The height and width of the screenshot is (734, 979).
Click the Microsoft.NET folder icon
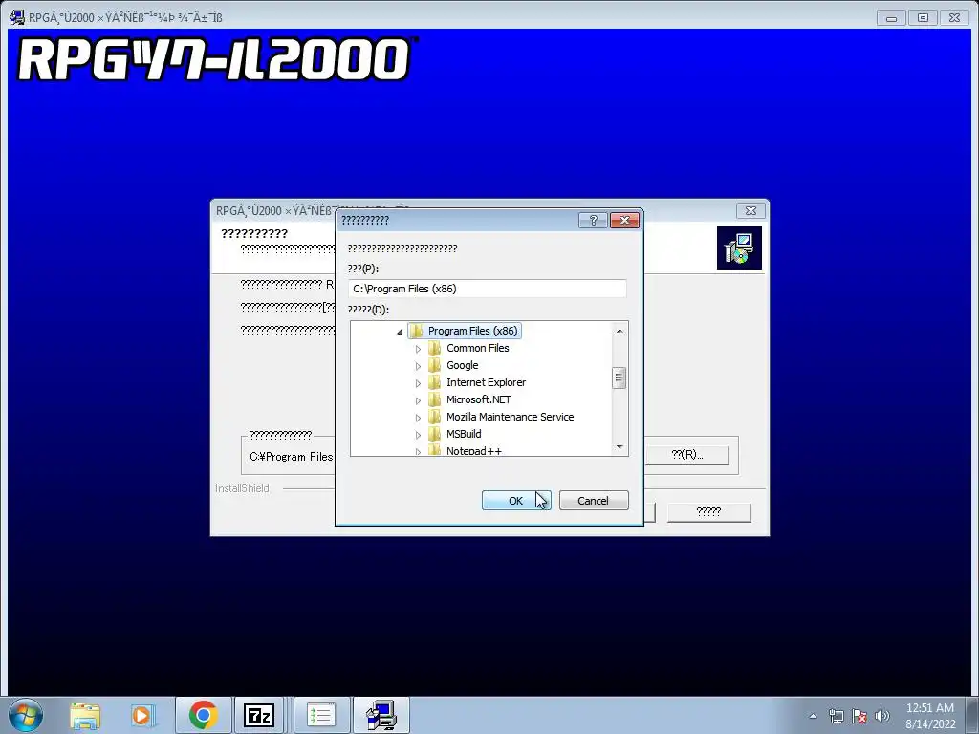435,399
